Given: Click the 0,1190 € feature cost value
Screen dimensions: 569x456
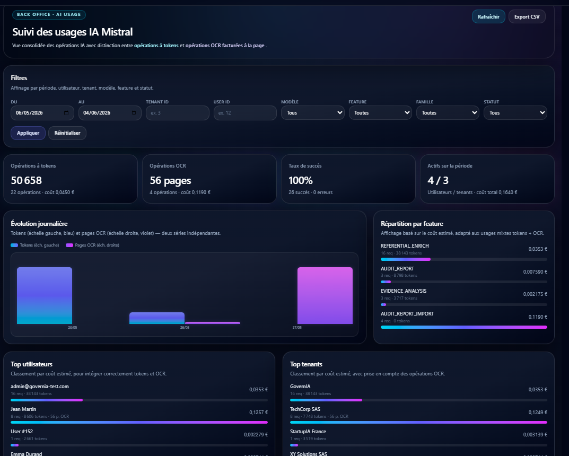Looking at the screenshot, I should pyautogui.click(x=538, y=317).
